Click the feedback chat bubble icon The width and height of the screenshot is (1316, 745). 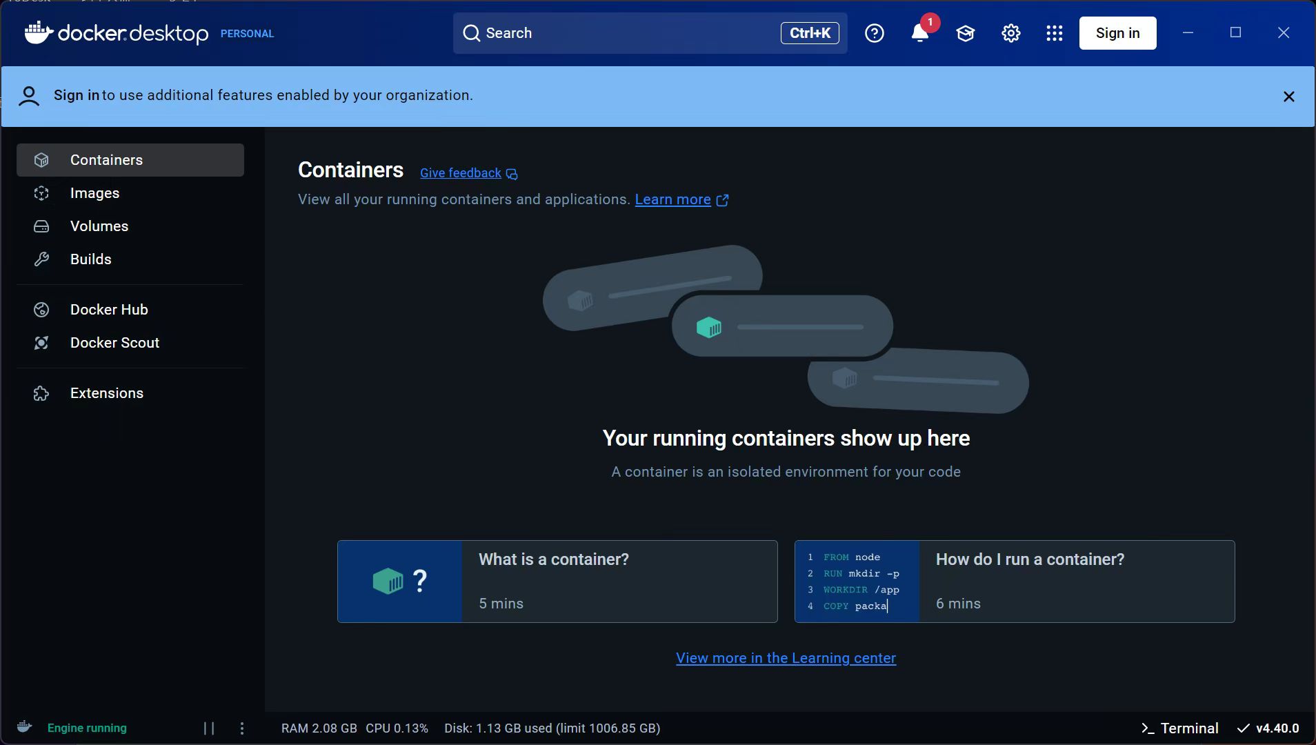pyautogui.click(x=512, y=174)
